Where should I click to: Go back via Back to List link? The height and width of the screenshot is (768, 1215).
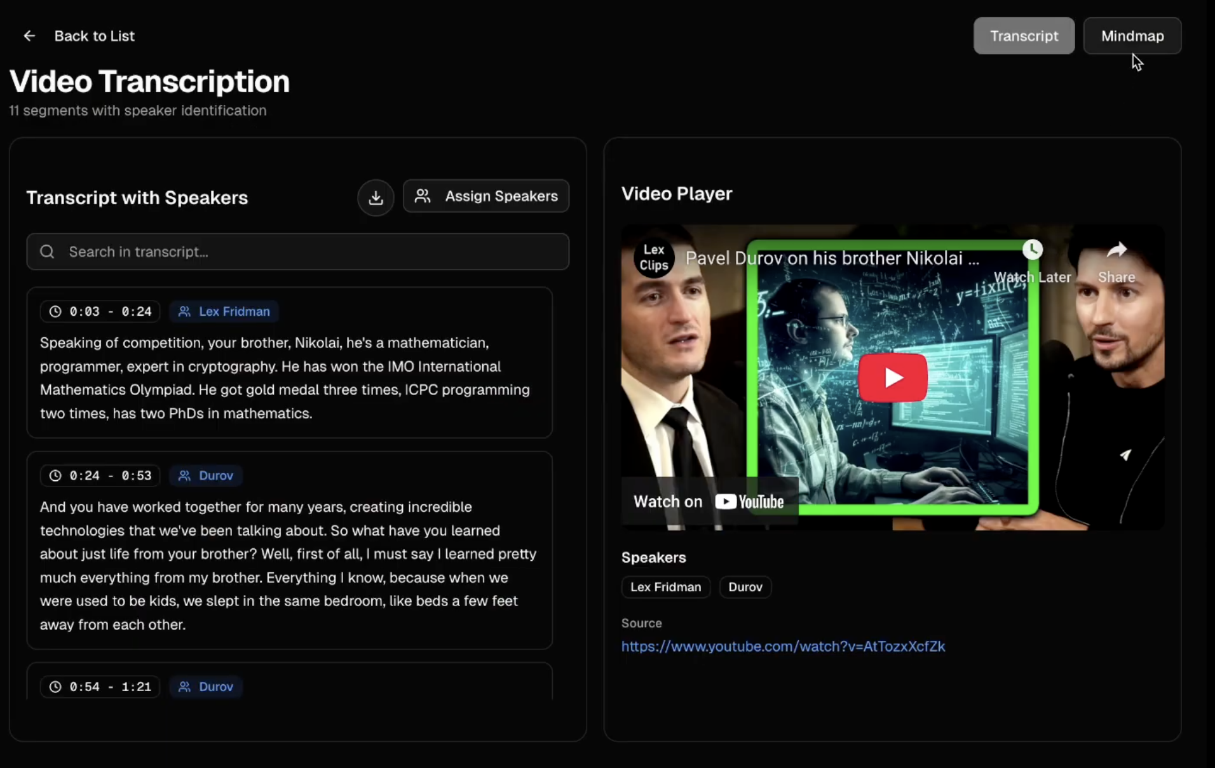[94, 36]
